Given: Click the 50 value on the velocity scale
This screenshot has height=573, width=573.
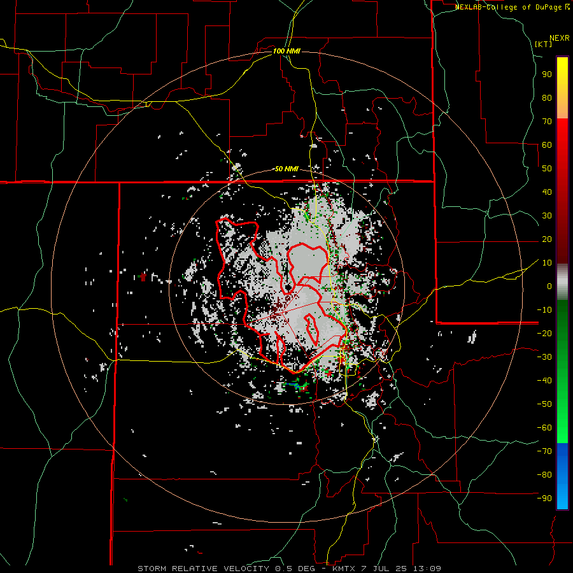Looking at the screenshot, I should point(547,169).
